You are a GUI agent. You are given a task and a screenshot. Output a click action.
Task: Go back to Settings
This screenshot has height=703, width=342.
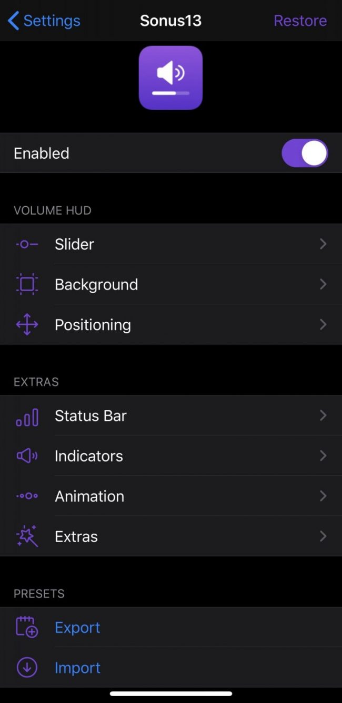[44, 21]
